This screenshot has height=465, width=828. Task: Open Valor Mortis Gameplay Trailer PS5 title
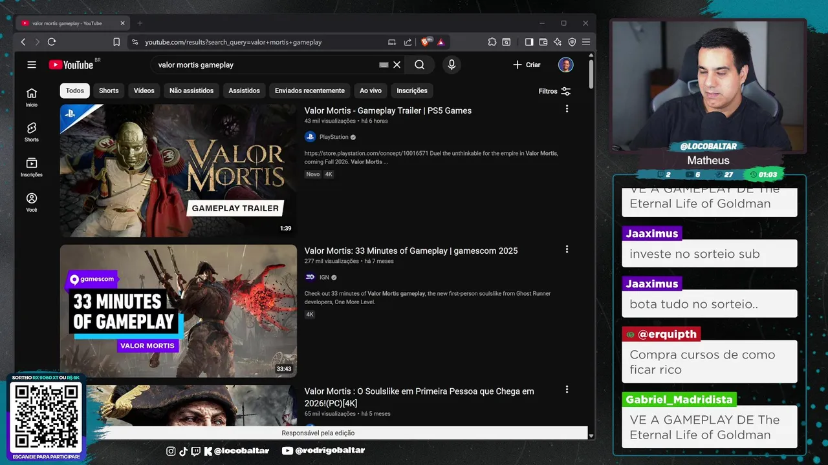(388, 110)
